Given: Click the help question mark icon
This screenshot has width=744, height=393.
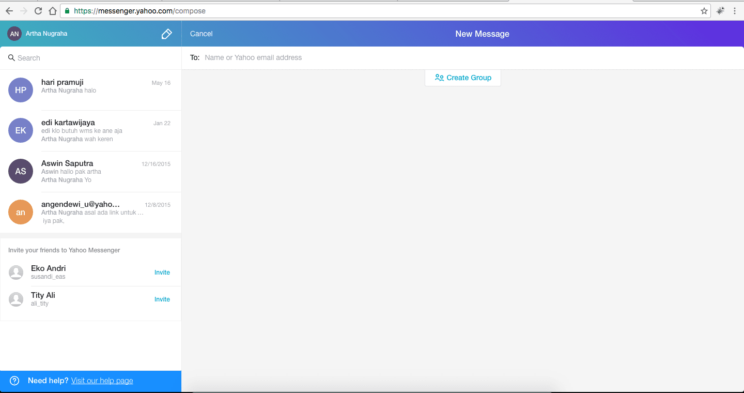Looking at the screenshot, I should (x=14, y=381).
